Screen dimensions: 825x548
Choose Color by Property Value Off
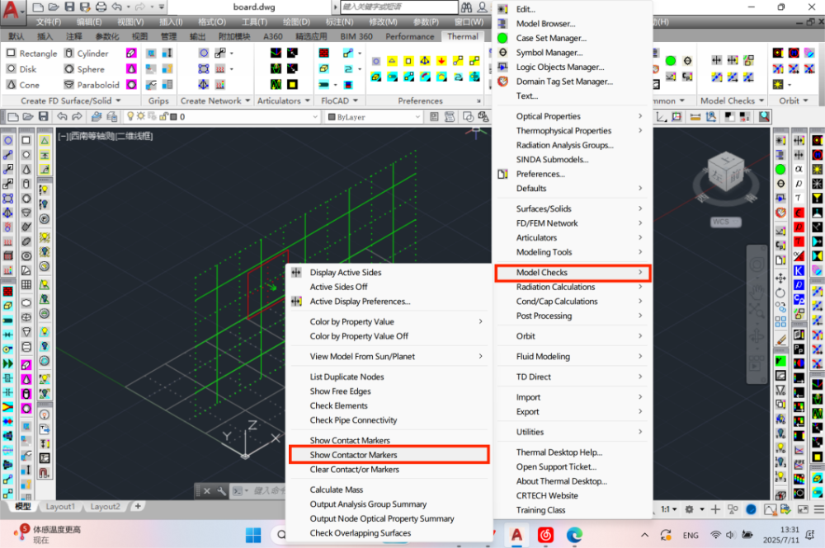pyautogui.click(x=359, y=336)
